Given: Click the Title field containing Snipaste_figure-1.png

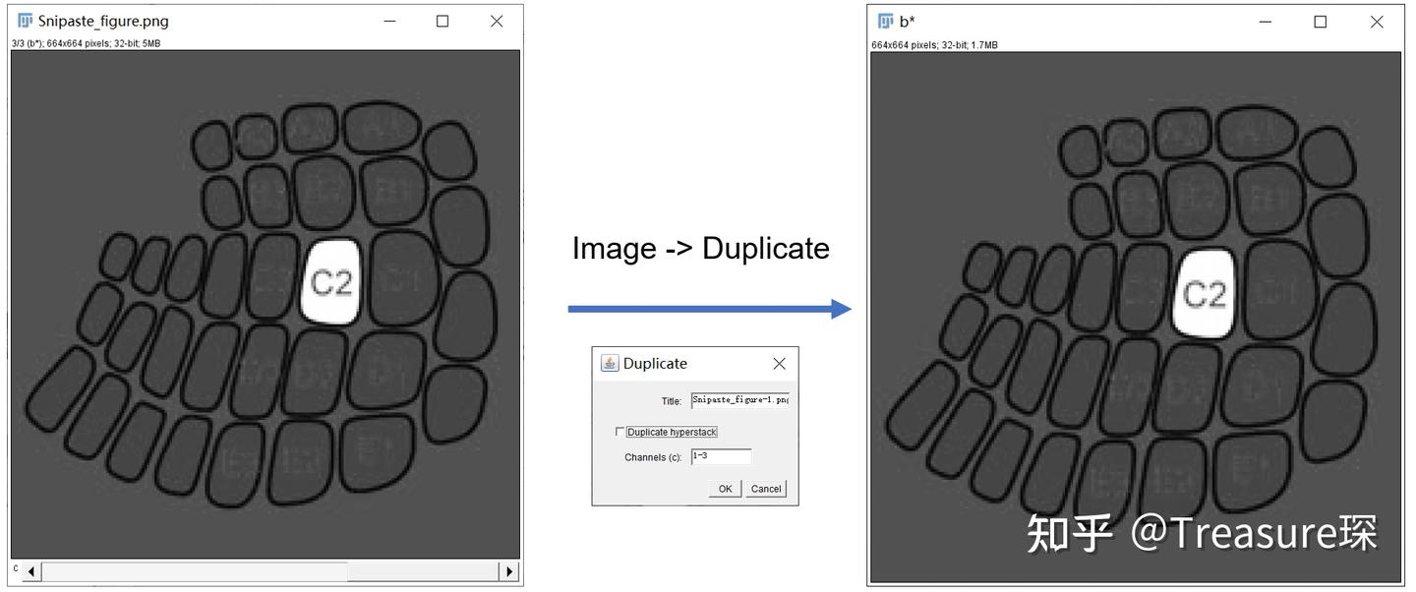Looking at the screenshot, I should (737, 400).
